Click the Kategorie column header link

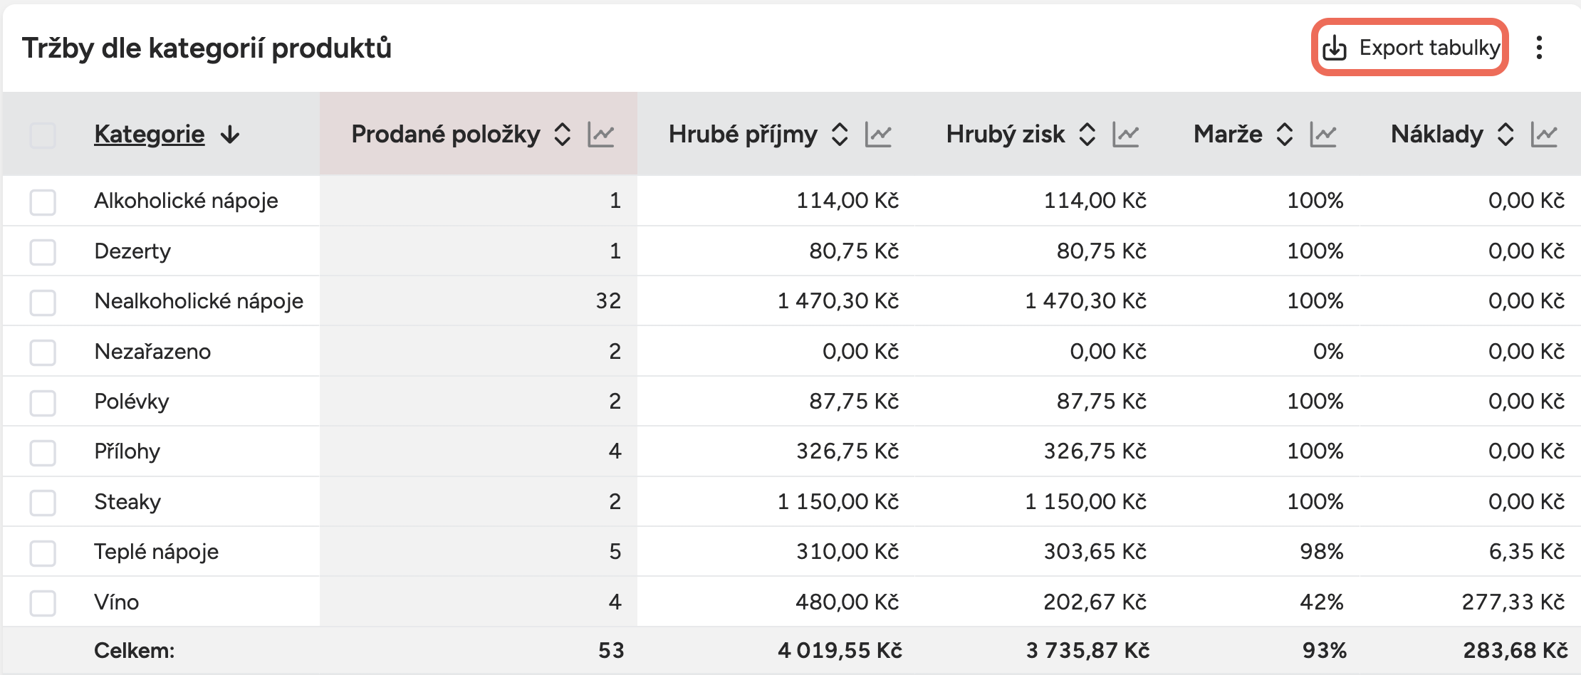(x=150, y=135)
